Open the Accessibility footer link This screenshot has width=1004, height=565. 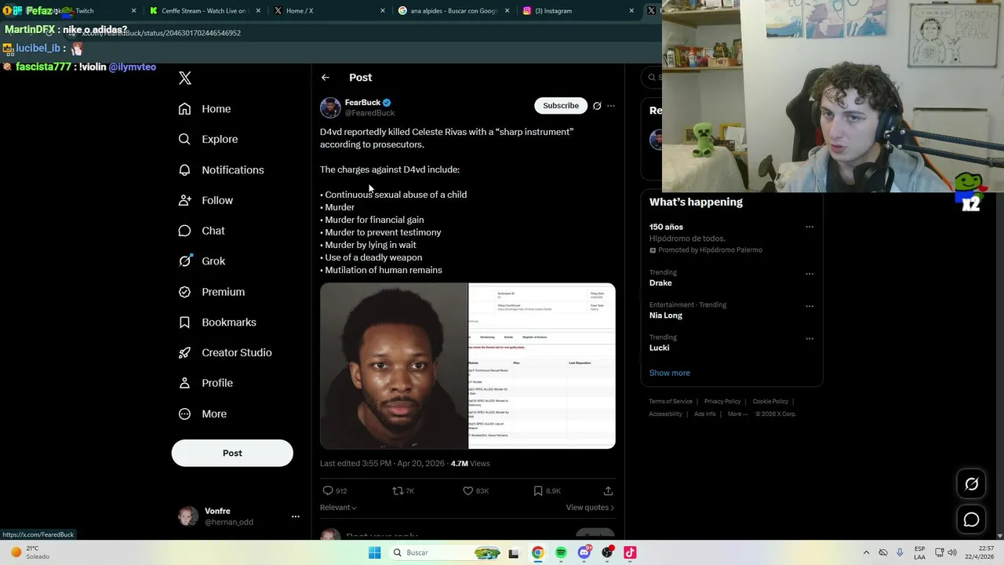tap(665, 414)
